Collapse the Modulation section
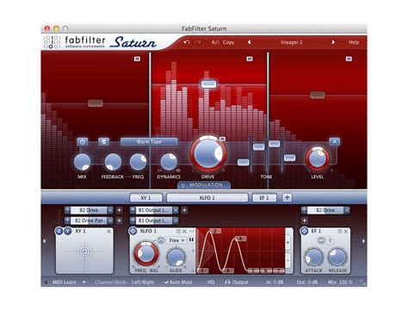408x311 pixels. (204, 185)
